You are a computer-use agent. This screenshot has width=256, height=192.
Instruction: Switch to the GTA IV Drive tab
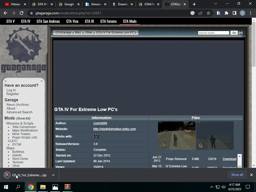coord(42,4)
